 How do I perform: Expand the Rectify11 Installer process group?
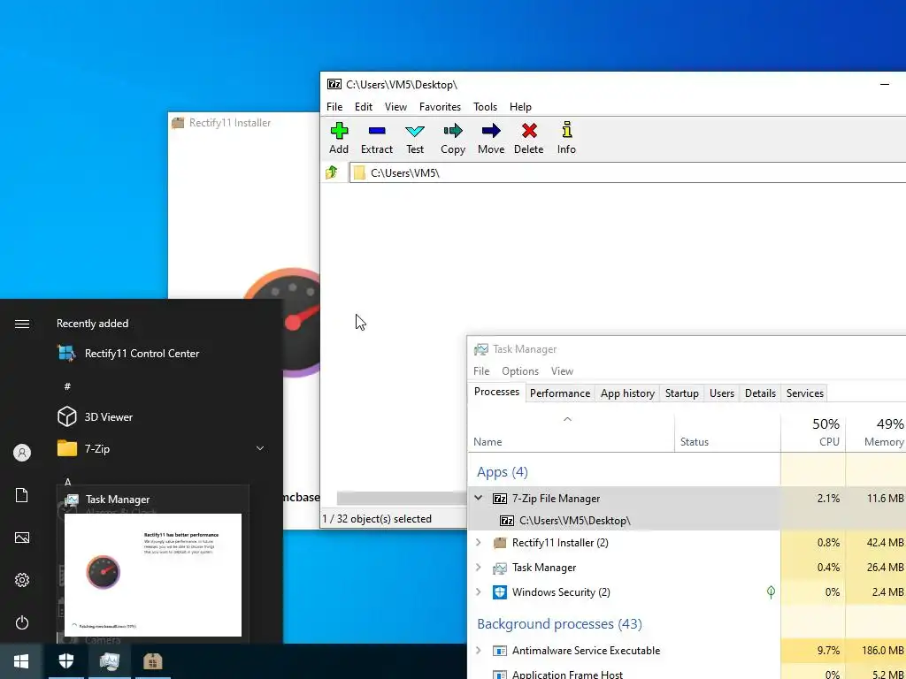coord(479,543)
